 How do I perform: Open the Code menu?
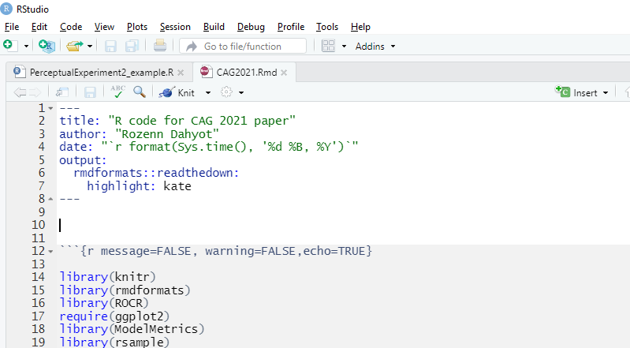point(71,27)
